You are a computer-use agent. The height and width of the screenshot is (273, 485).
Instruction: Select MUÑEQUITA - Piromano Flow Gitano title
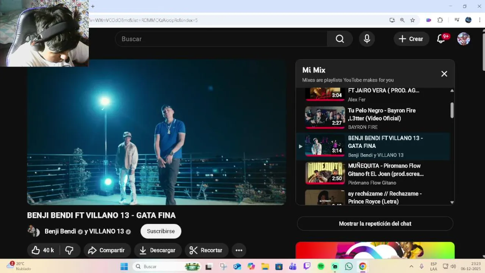click(386, 169)
